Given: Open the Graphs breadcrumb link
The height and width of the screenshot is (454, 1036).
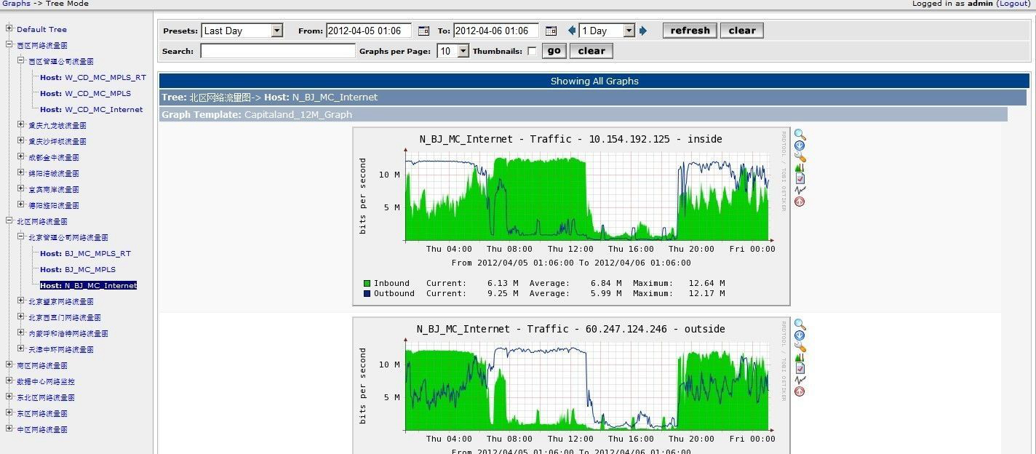Looking at the screenshot, I should pos(16,4).
